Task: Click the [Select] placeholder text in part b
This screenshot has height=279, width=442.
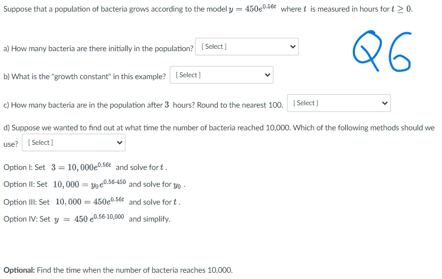Action: click(x=188, y=75)
